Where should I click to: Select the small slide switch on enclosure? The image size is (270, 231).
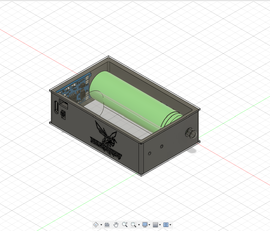pos(63,114)
